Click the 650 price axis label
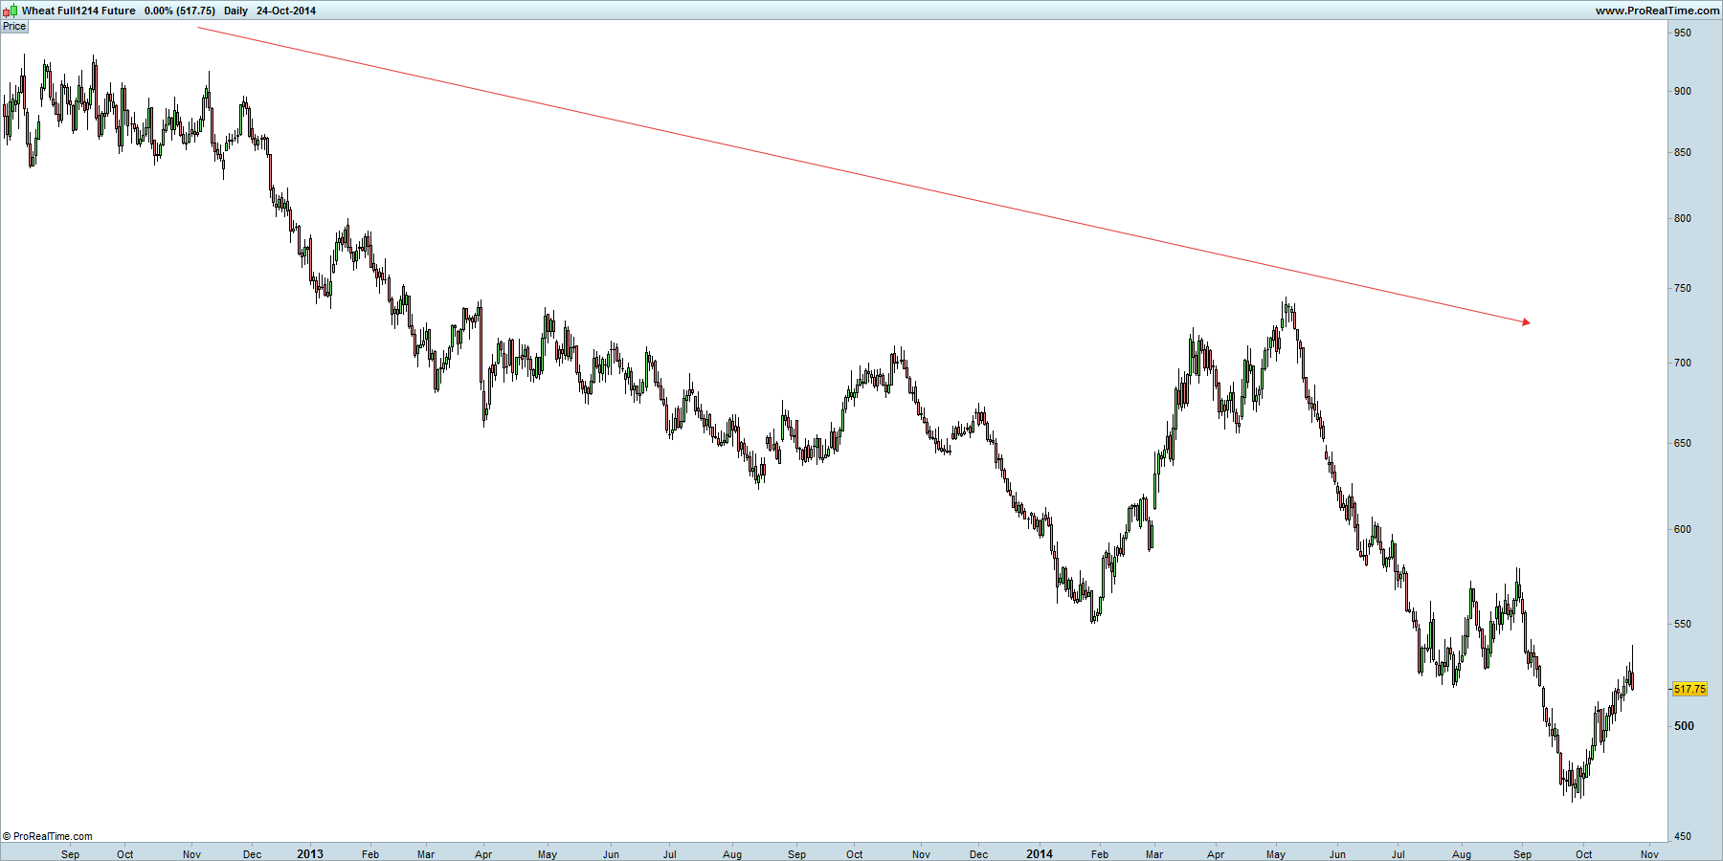Viewport: 1723px width, 861px height. point(1682,443)
